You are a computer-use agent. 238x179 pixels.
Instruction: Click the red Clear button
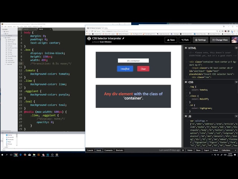click(143, 69)
